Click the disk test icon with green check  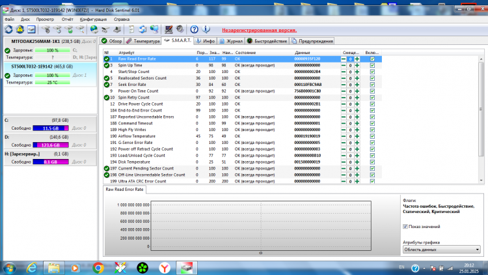tap(69, 29)
